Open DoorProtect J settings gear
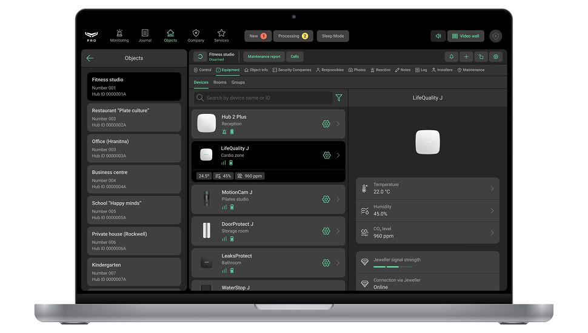 point(326,231)
